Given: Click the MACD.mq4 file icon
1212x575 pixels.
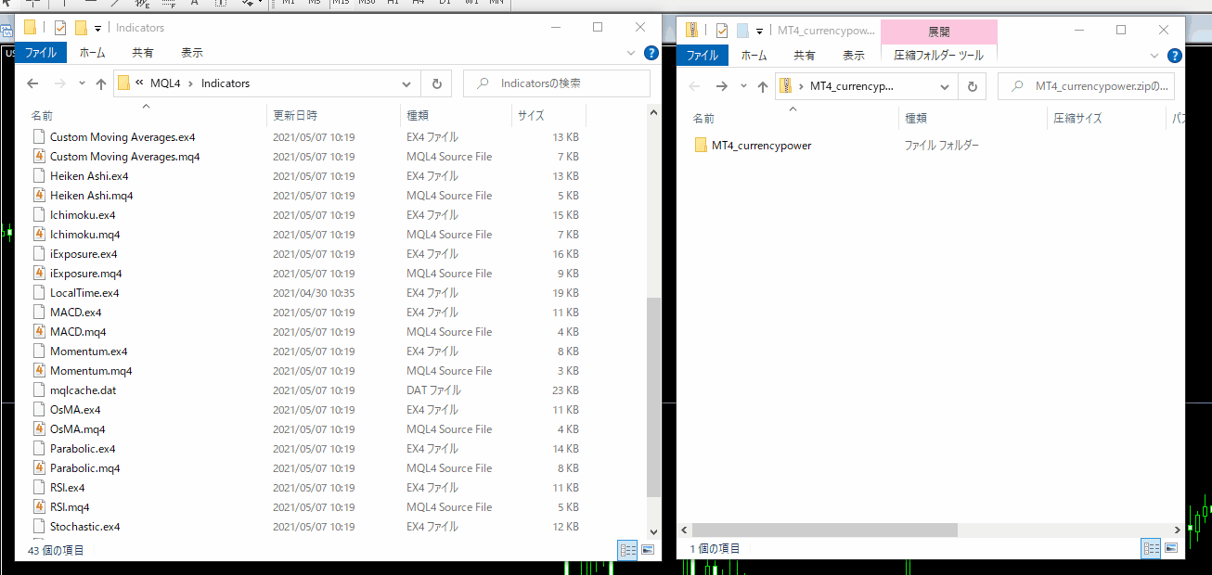Looking at the screenshot, I should point(39,332).
